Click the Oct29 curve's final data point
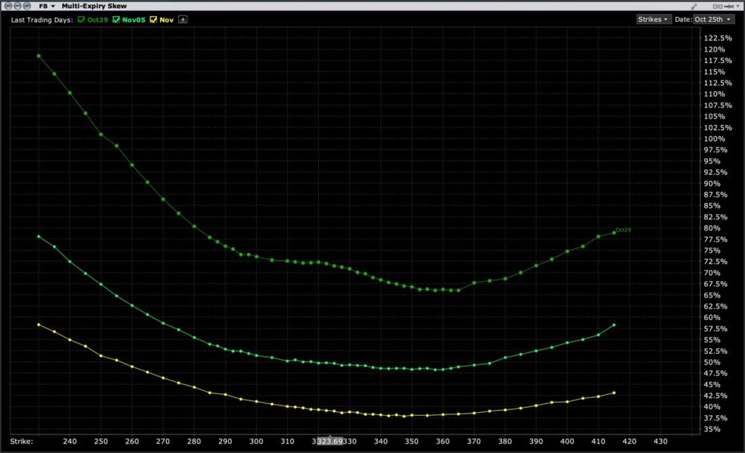This screenshot has width=745, height=453. pos(614,233)
